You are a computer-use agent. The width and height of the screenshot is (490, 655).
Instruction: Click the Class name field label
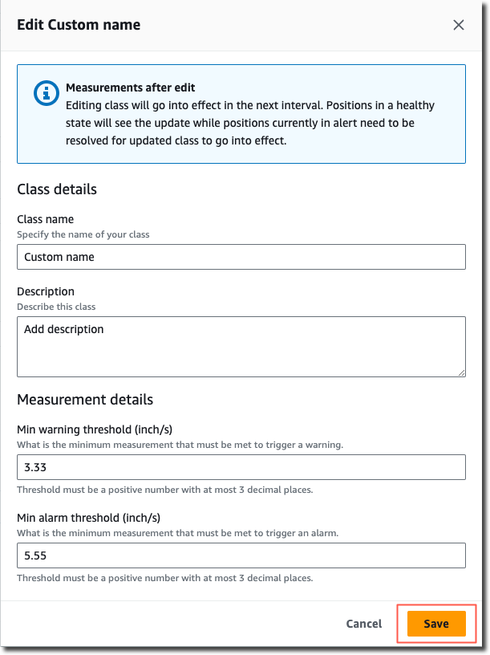tap(47, 219)
